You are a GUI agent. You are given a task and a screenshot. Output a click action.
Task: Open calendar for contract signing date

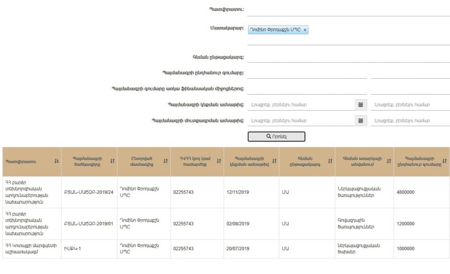point(360,105)
